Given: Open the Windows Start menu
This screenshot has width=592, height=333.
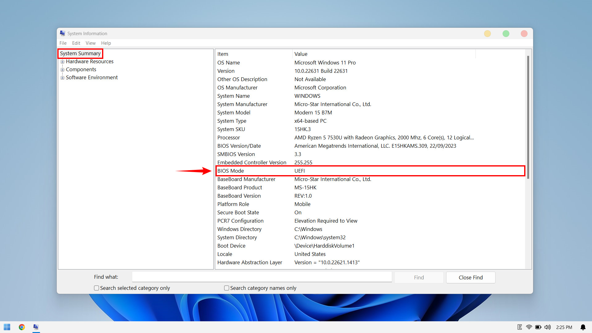Looking at the screenshot, I should tap(7, 327).
